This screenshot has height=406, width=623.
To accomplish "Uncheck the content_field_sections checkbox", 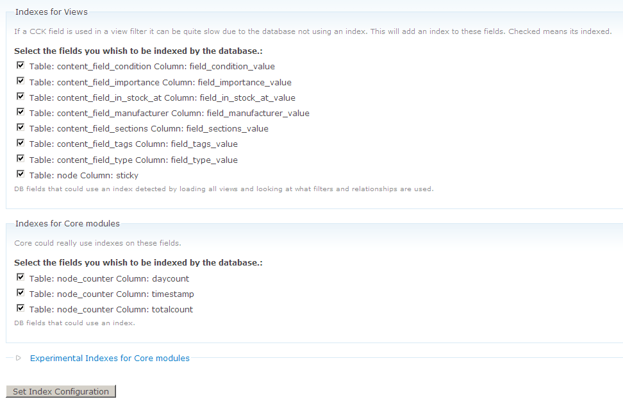I will pos(21,128).
